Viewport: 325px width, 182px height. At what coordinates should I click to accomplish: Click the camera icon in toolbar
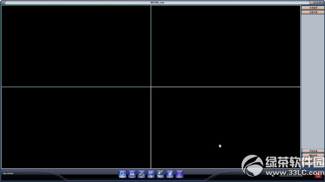[141, 174]
